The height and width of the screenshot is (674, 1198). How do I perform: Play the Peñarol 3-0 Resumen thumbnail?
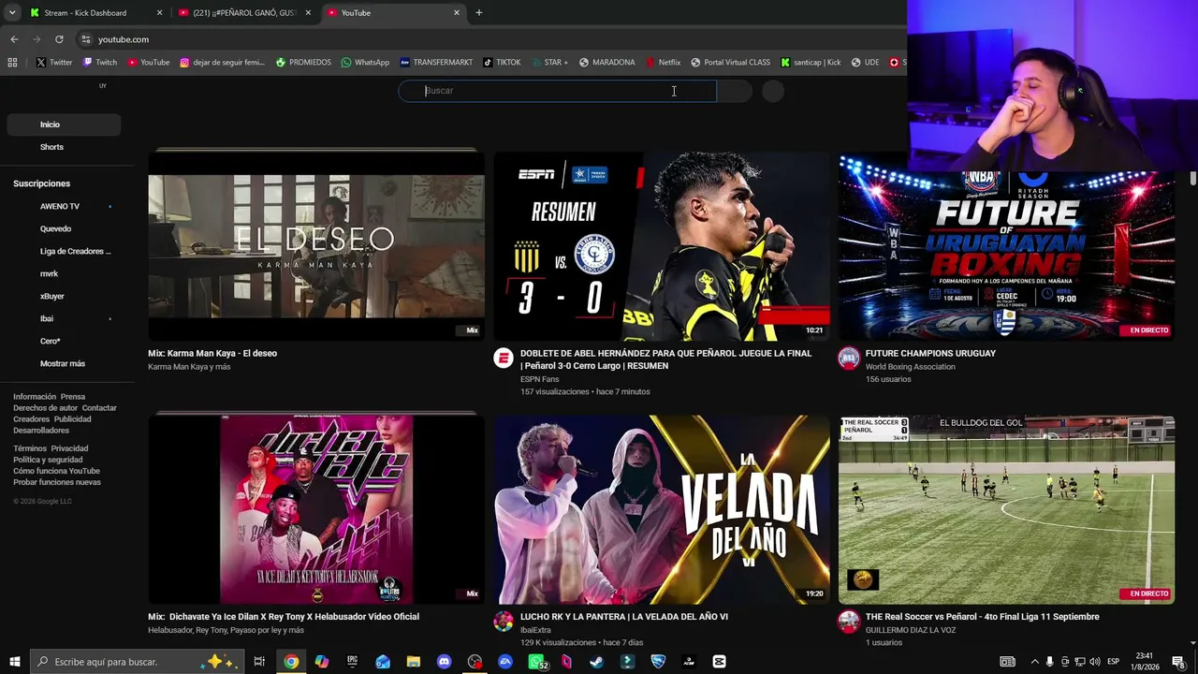[x=662, y=245]
